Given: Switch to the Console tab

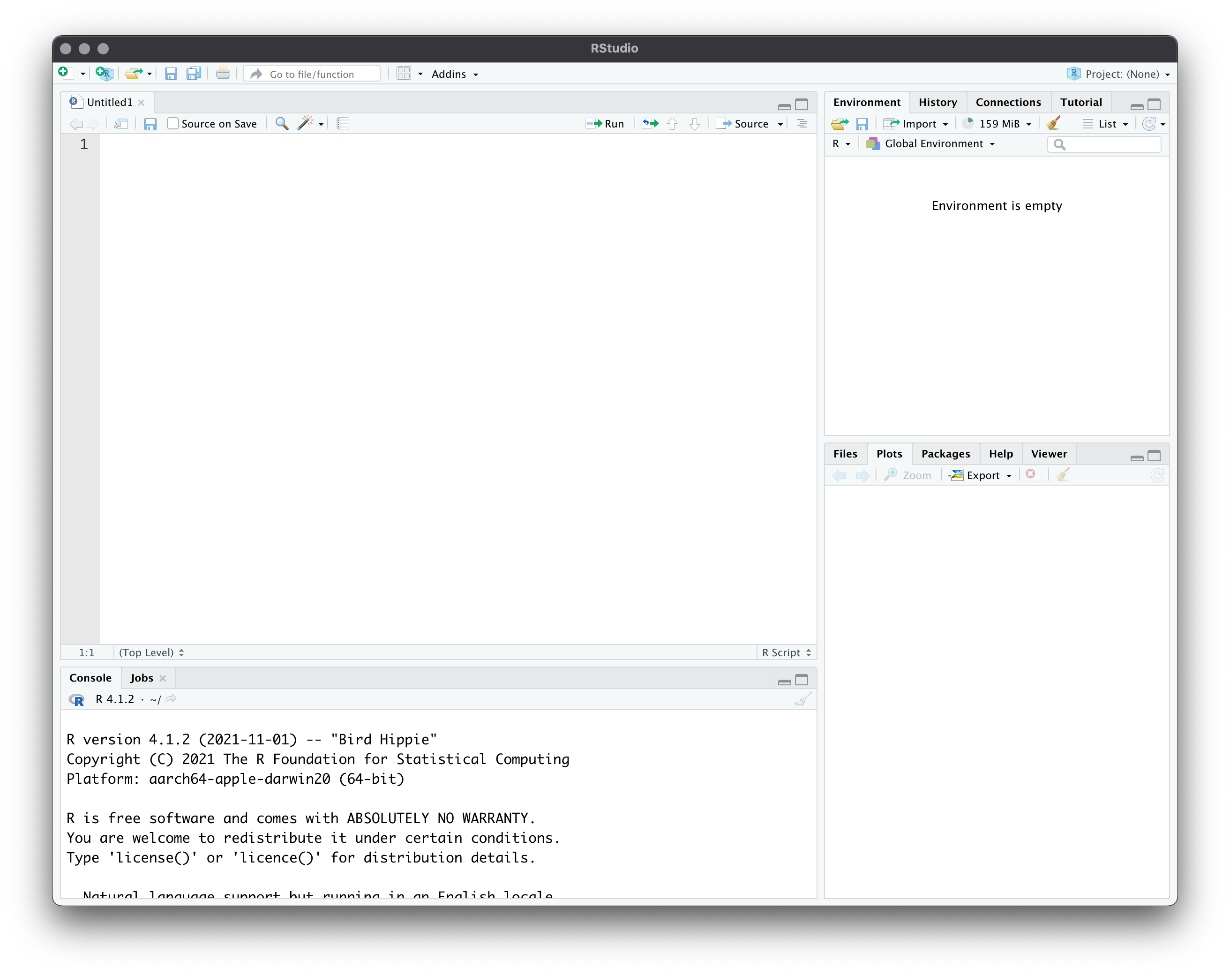Looking at the screenshot, I should pyautogui.click(x=90, y=678).
